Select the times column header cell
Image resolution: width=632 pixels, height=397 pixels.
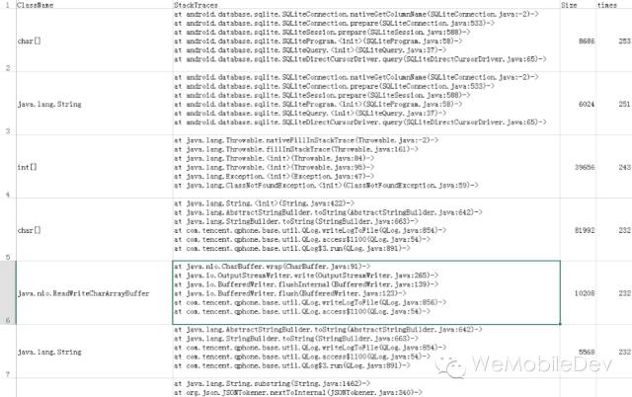[x=614, y=4]
